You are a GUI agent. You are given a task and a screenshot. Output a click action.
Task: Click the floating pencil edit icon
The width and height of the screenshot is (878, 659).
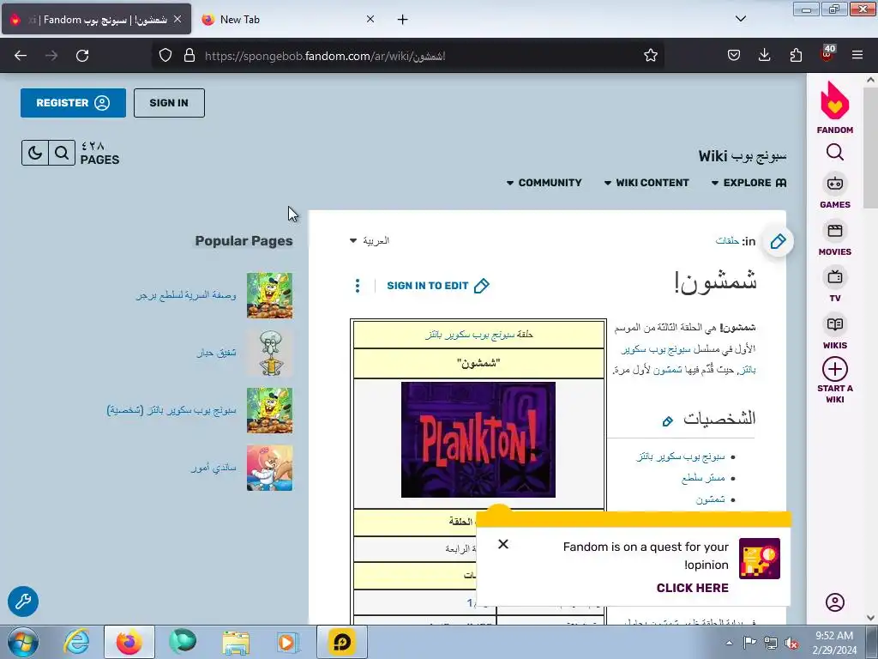pos(778,241)
